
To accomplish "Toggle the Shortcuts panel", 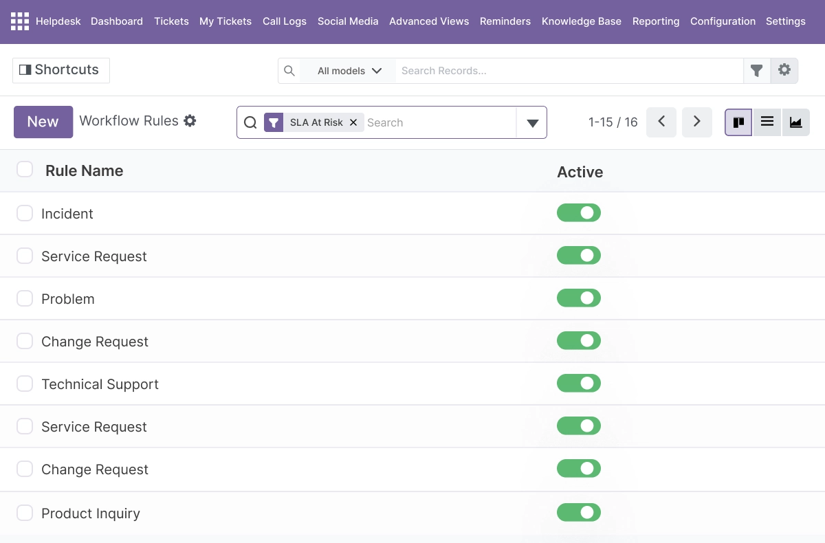I will pyautogui.click(x=60, y=70).
